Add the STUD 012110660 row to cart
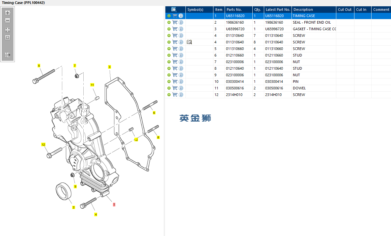This screenshot has height=236, width=391. 175,55
